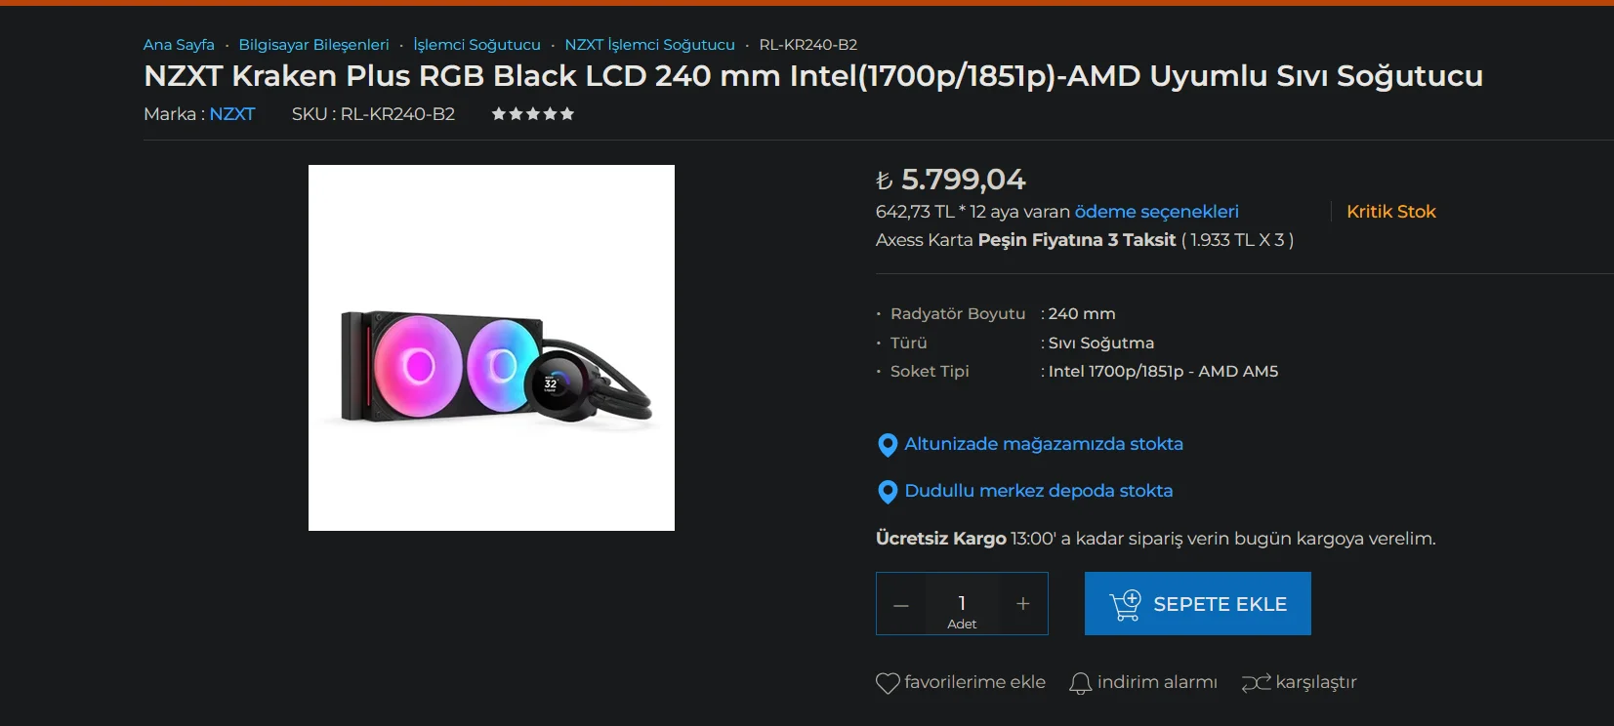Go to Ana Sayfa breadcrumb

[x=179, y=45]
